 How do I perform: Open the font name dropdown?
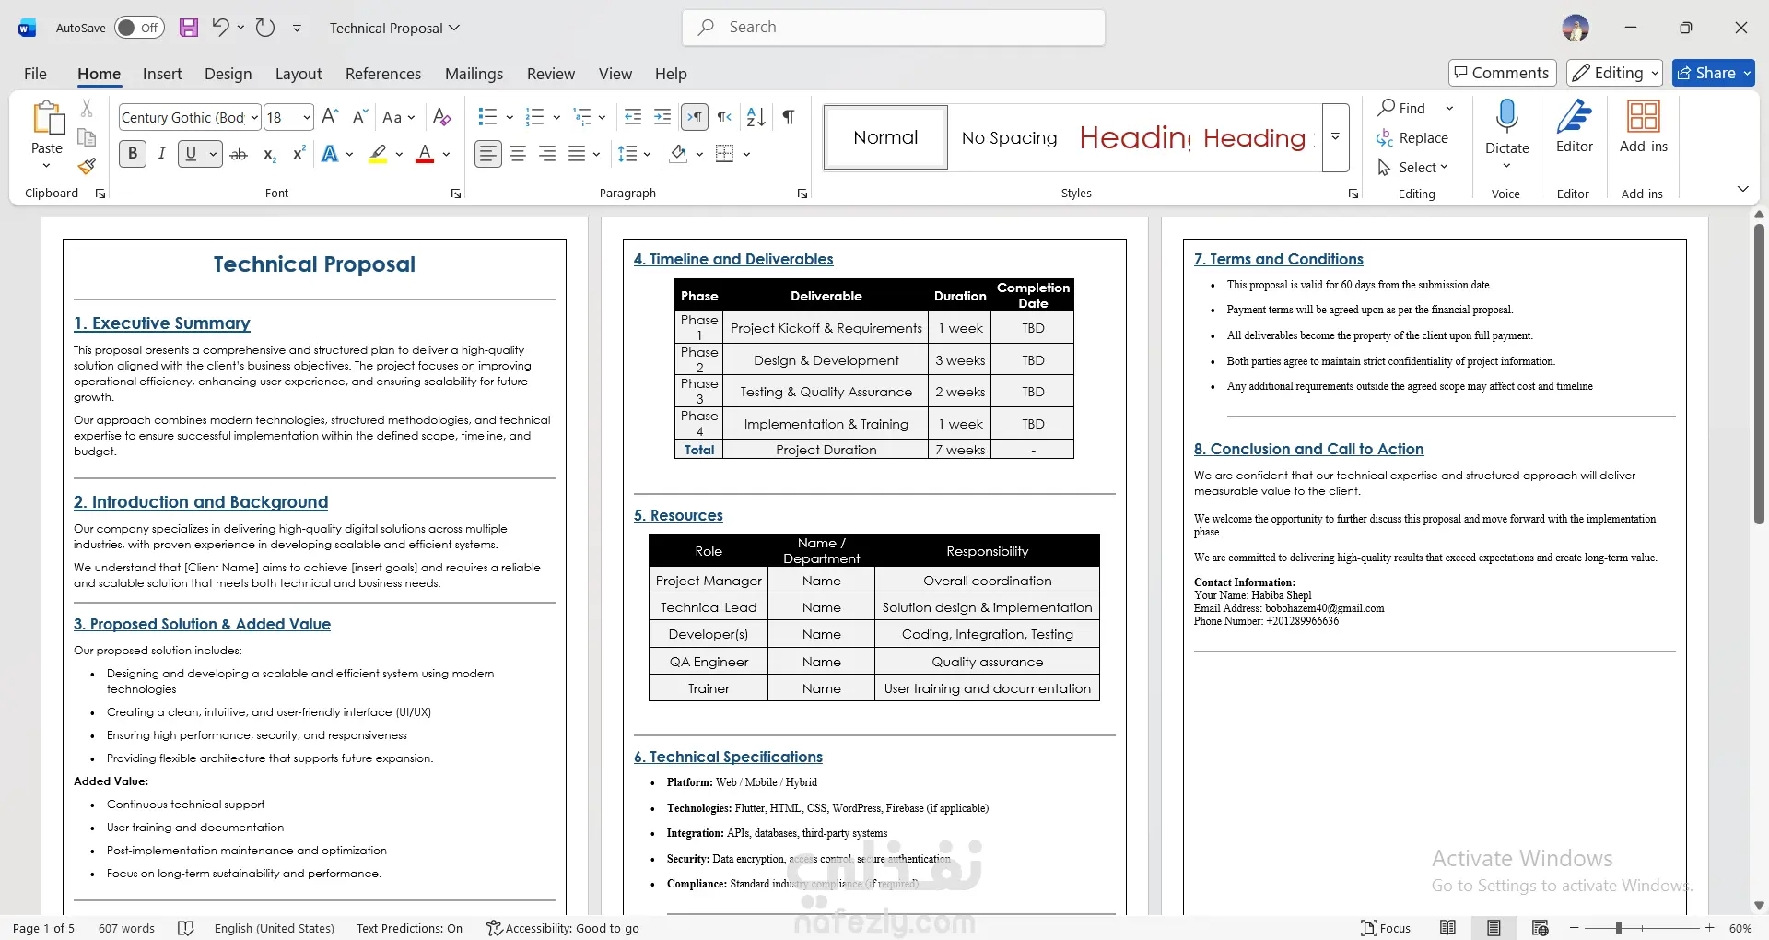tap(254, 117)
